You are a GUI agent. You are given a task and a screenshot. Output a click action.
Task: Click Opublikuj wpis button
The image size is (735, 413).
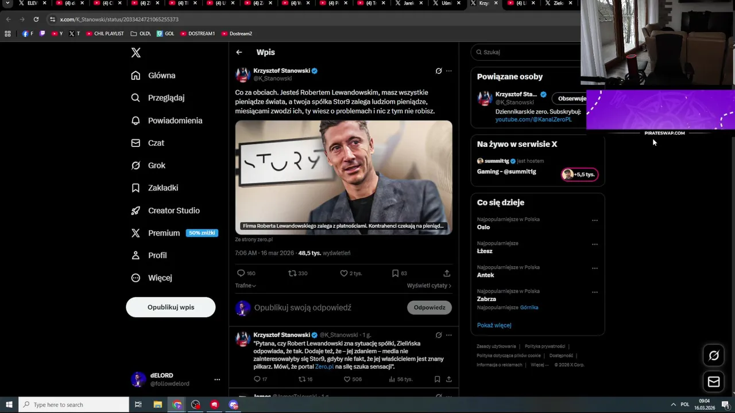pyautogui.click(x=171, y=307)
